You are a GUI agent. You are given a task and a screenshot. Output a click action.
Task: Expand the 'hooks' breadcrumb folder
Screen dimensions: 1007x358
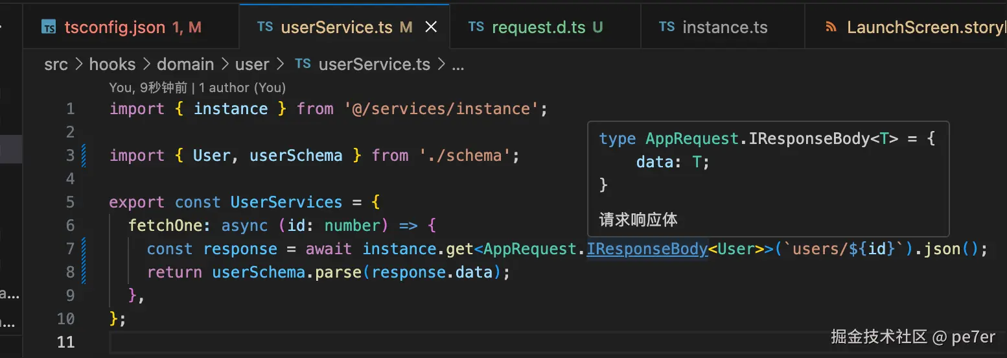click(x=112, y=64)
